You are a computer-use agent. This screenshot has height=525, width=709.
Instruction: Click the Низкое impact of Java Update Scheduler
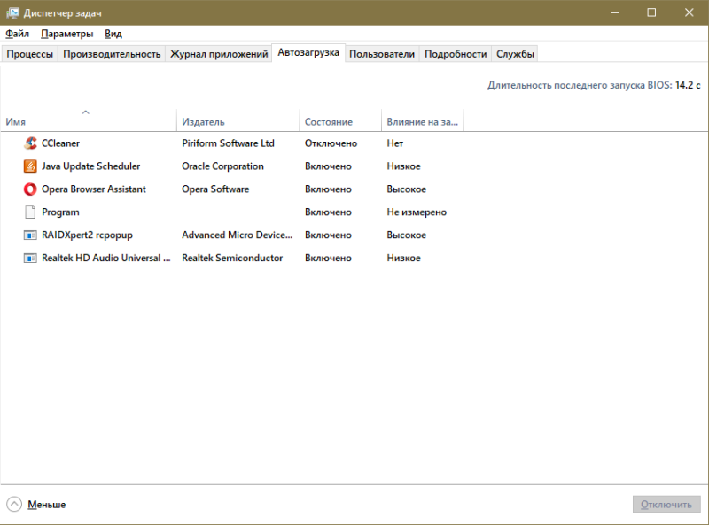coord(404,166)
